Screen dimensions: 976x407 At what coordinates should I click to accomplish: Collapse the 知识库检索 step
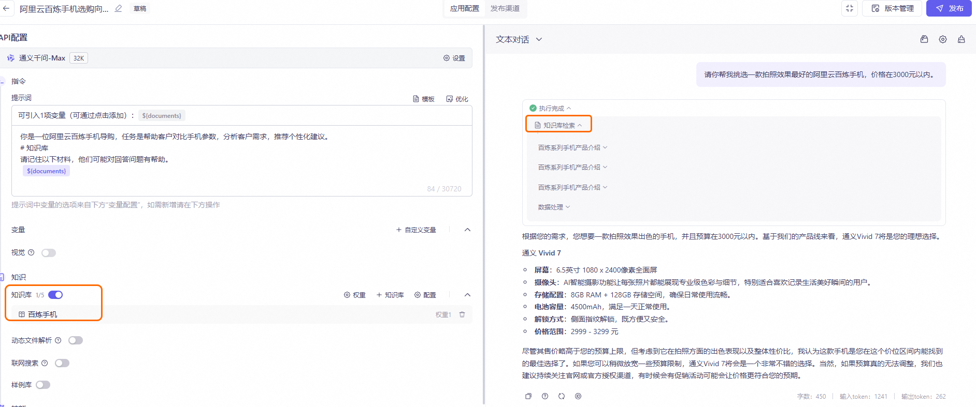point(558,125)
